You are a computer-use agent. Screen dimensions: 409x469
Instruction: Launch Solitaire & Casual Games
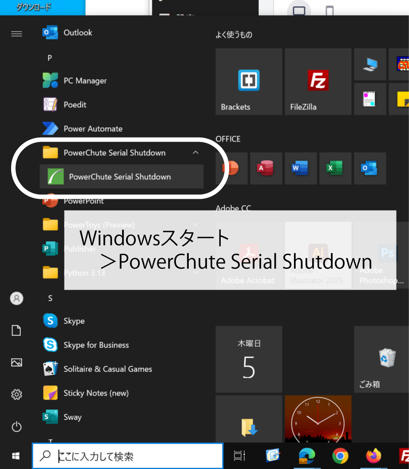pyautogui.click(x=121, y=369)
